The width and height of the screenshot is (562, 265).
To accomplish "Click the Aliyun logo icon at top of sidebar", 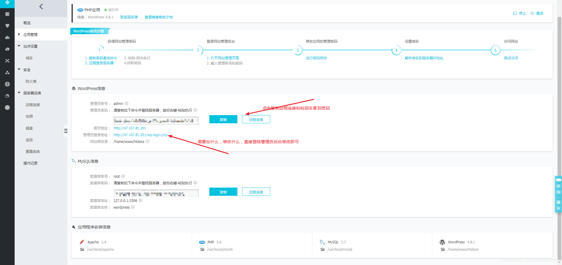I will (7, 2).
